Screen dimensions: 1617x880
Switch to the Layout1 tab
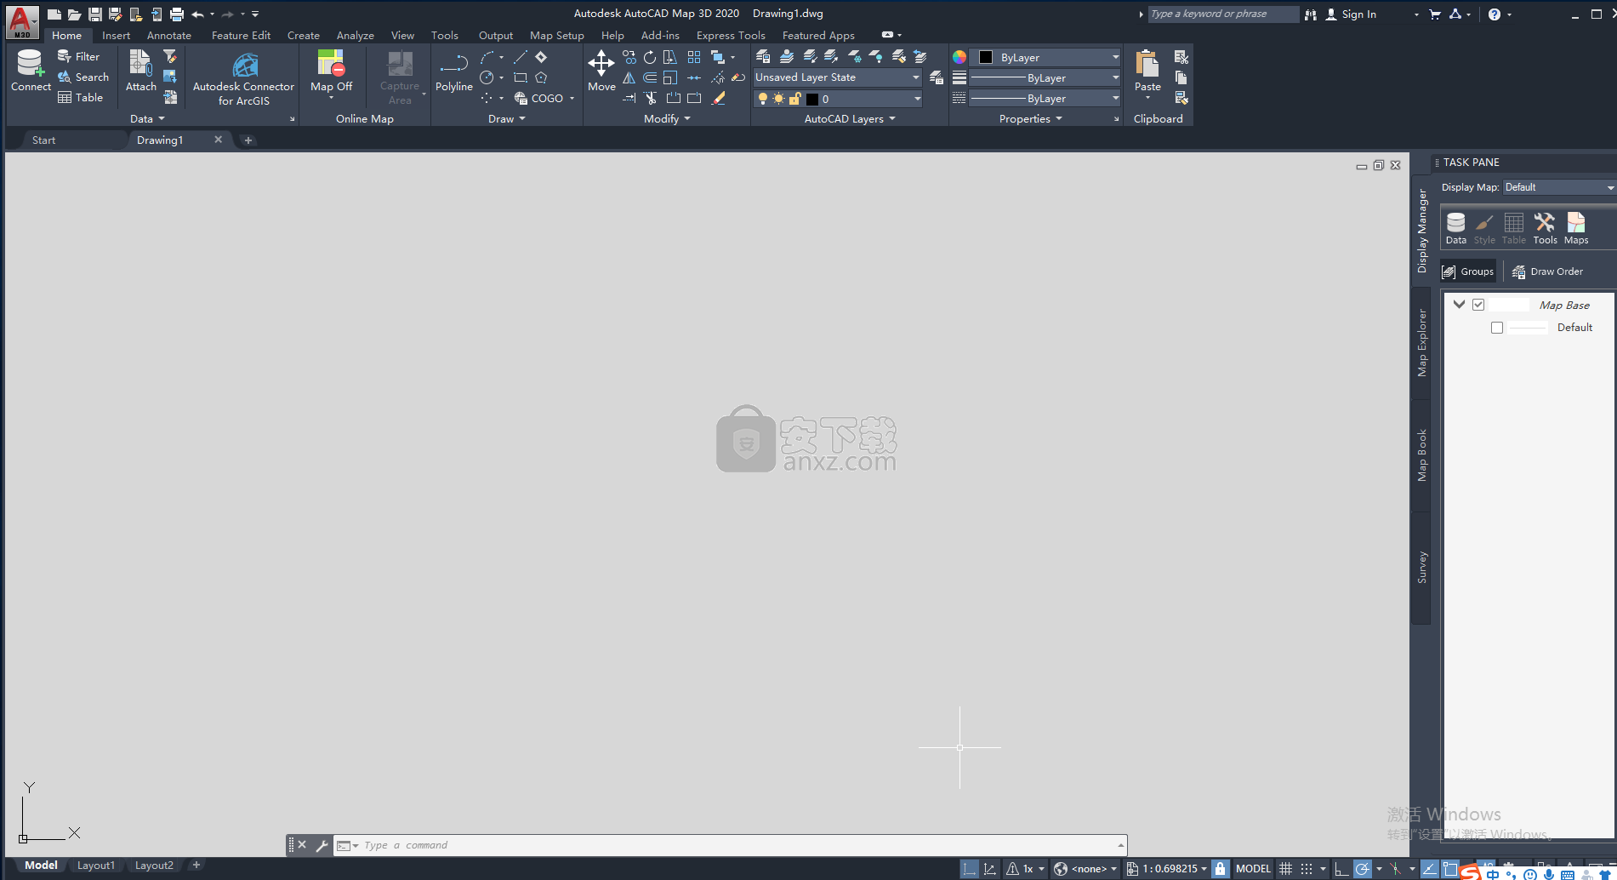(95, 866)
